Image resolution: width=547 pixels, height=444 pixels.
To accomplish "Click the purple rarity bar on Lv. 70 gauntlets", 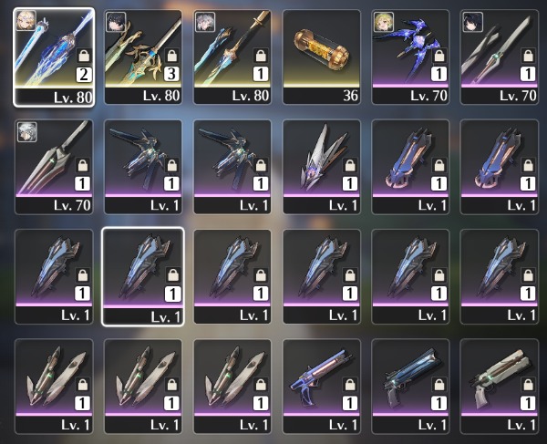I will coord(410,85).
